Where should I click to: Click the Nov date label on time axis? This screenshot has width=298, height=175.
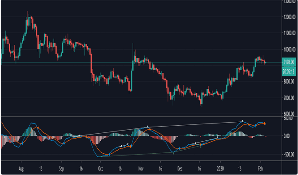pos(141,169)
